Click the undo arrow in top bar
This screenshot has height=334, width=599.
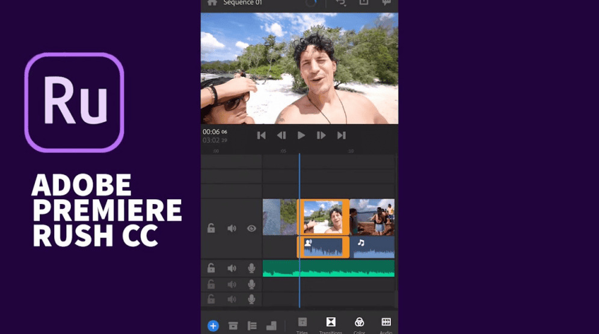[341, 3]
